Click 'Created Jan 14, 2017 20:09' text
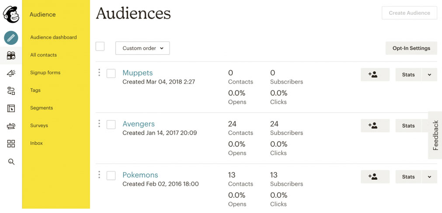Image resolution: width=442 pixels, height=213 pixels. (x=160, y=132)
